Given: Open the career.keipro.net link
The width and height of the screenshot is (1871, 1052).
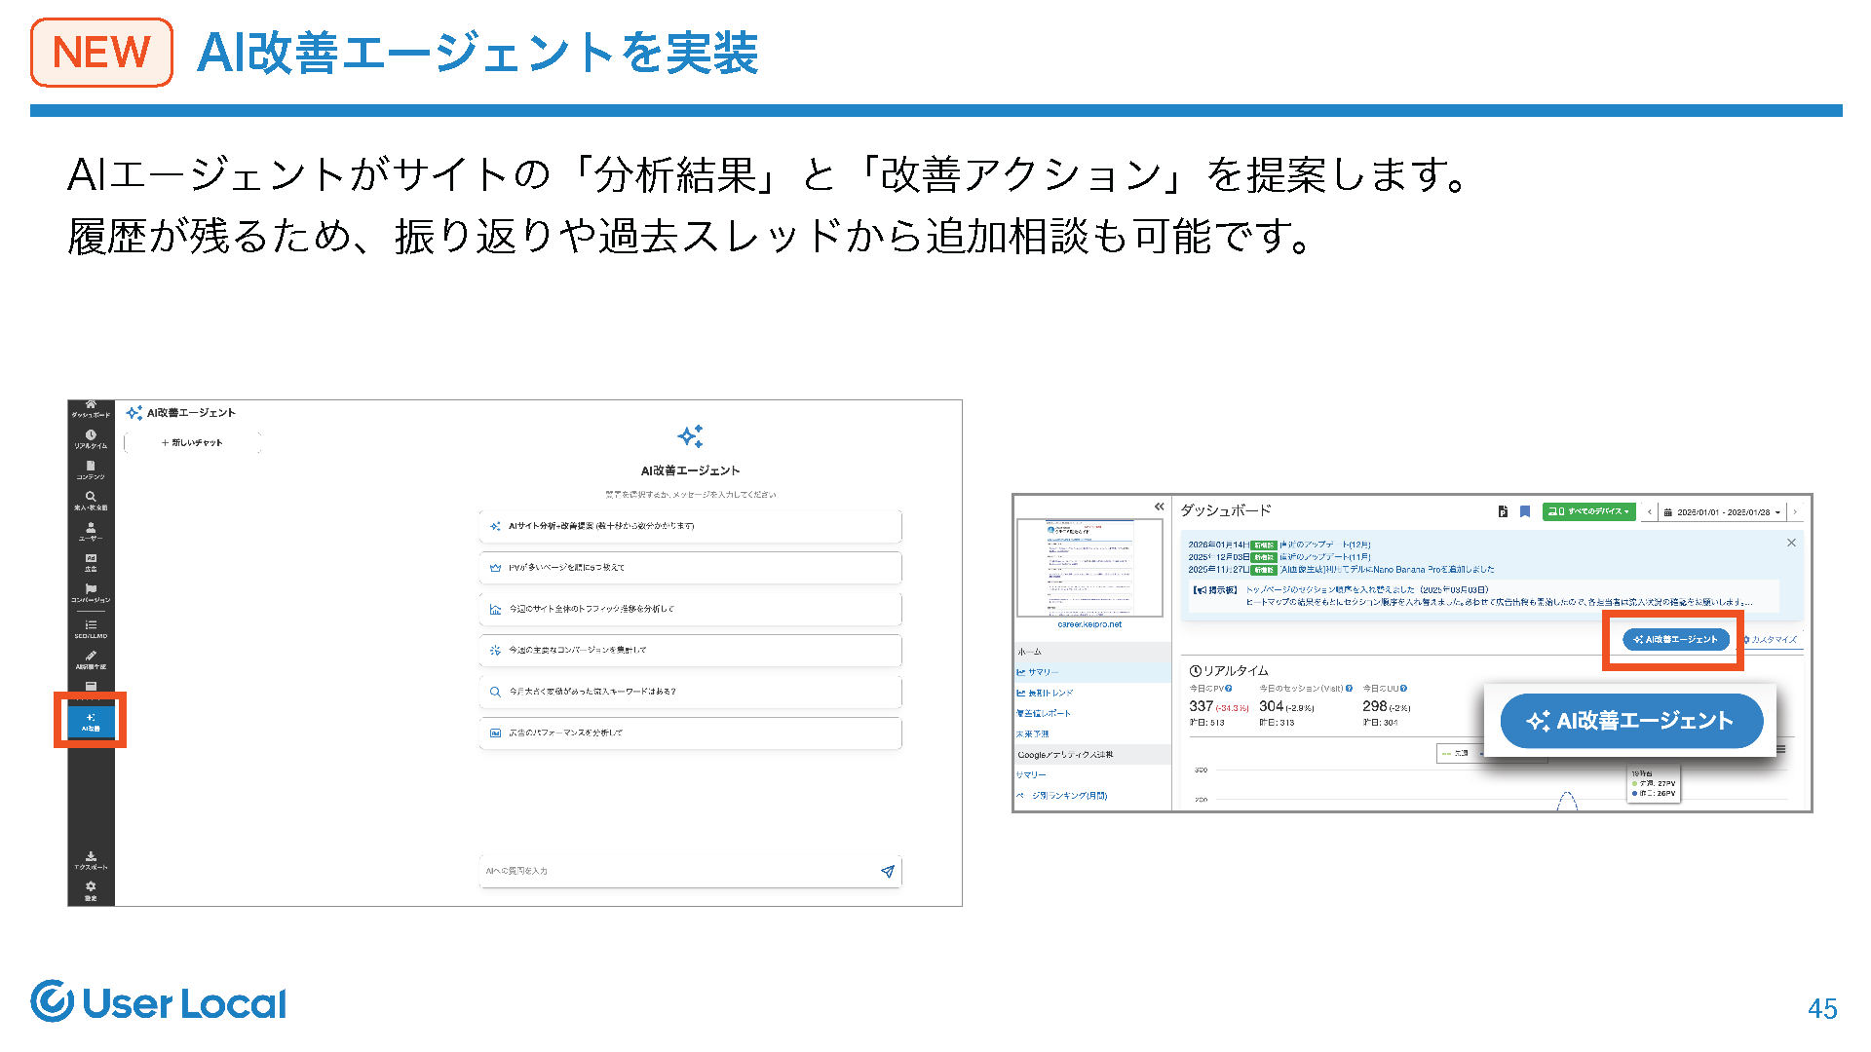Looking at the screenshot, I should [1089, 625].
